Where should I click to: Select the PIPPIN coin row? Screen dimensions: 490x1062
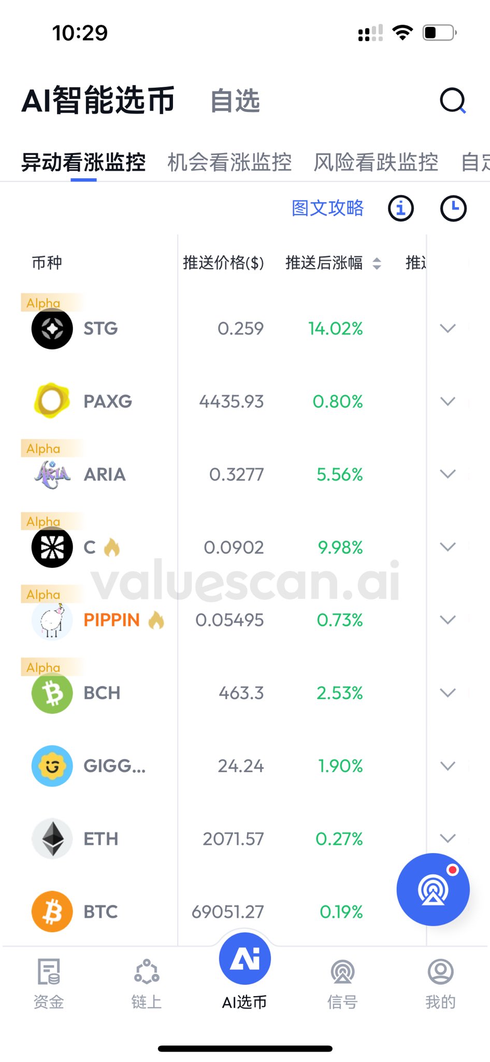click(111, 620)
